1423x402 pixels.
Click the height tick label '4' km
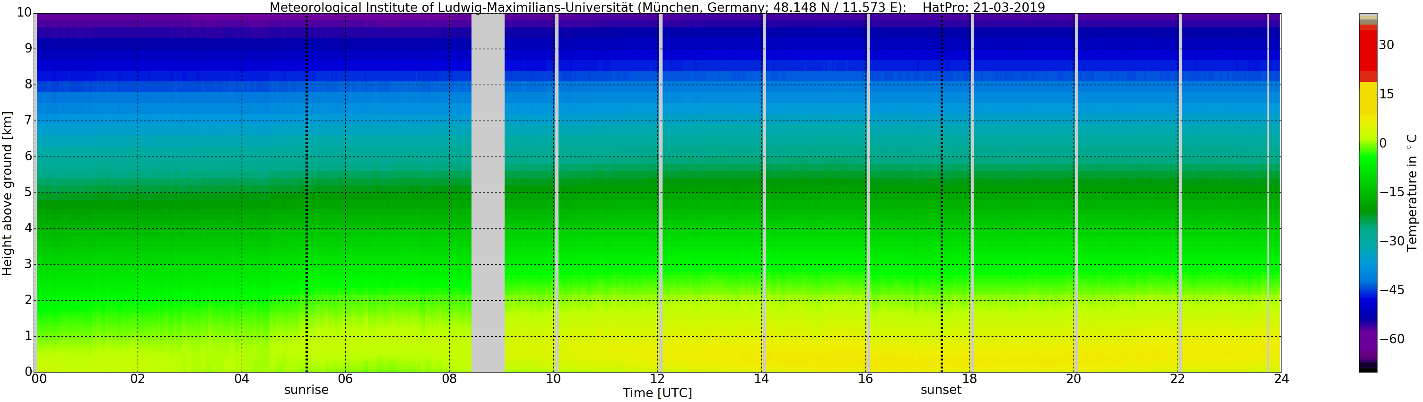click(28, 228)
